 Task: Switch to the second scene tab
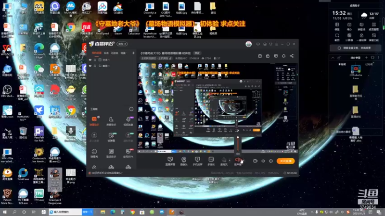106,53
